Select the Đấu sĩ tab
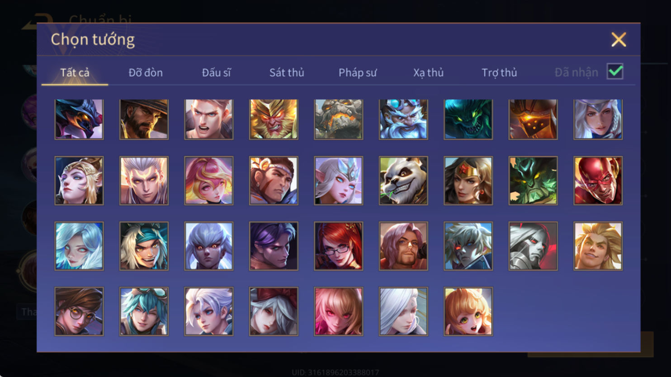Screen dimensions: 671x377 point(216,72)
